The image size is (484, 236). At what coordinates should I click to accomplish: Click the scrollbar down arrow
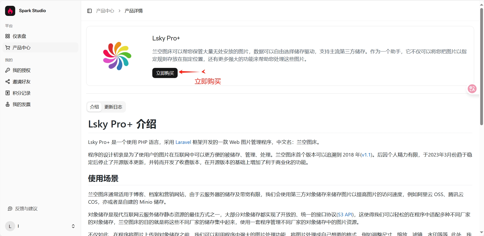(x=481, y=232)
